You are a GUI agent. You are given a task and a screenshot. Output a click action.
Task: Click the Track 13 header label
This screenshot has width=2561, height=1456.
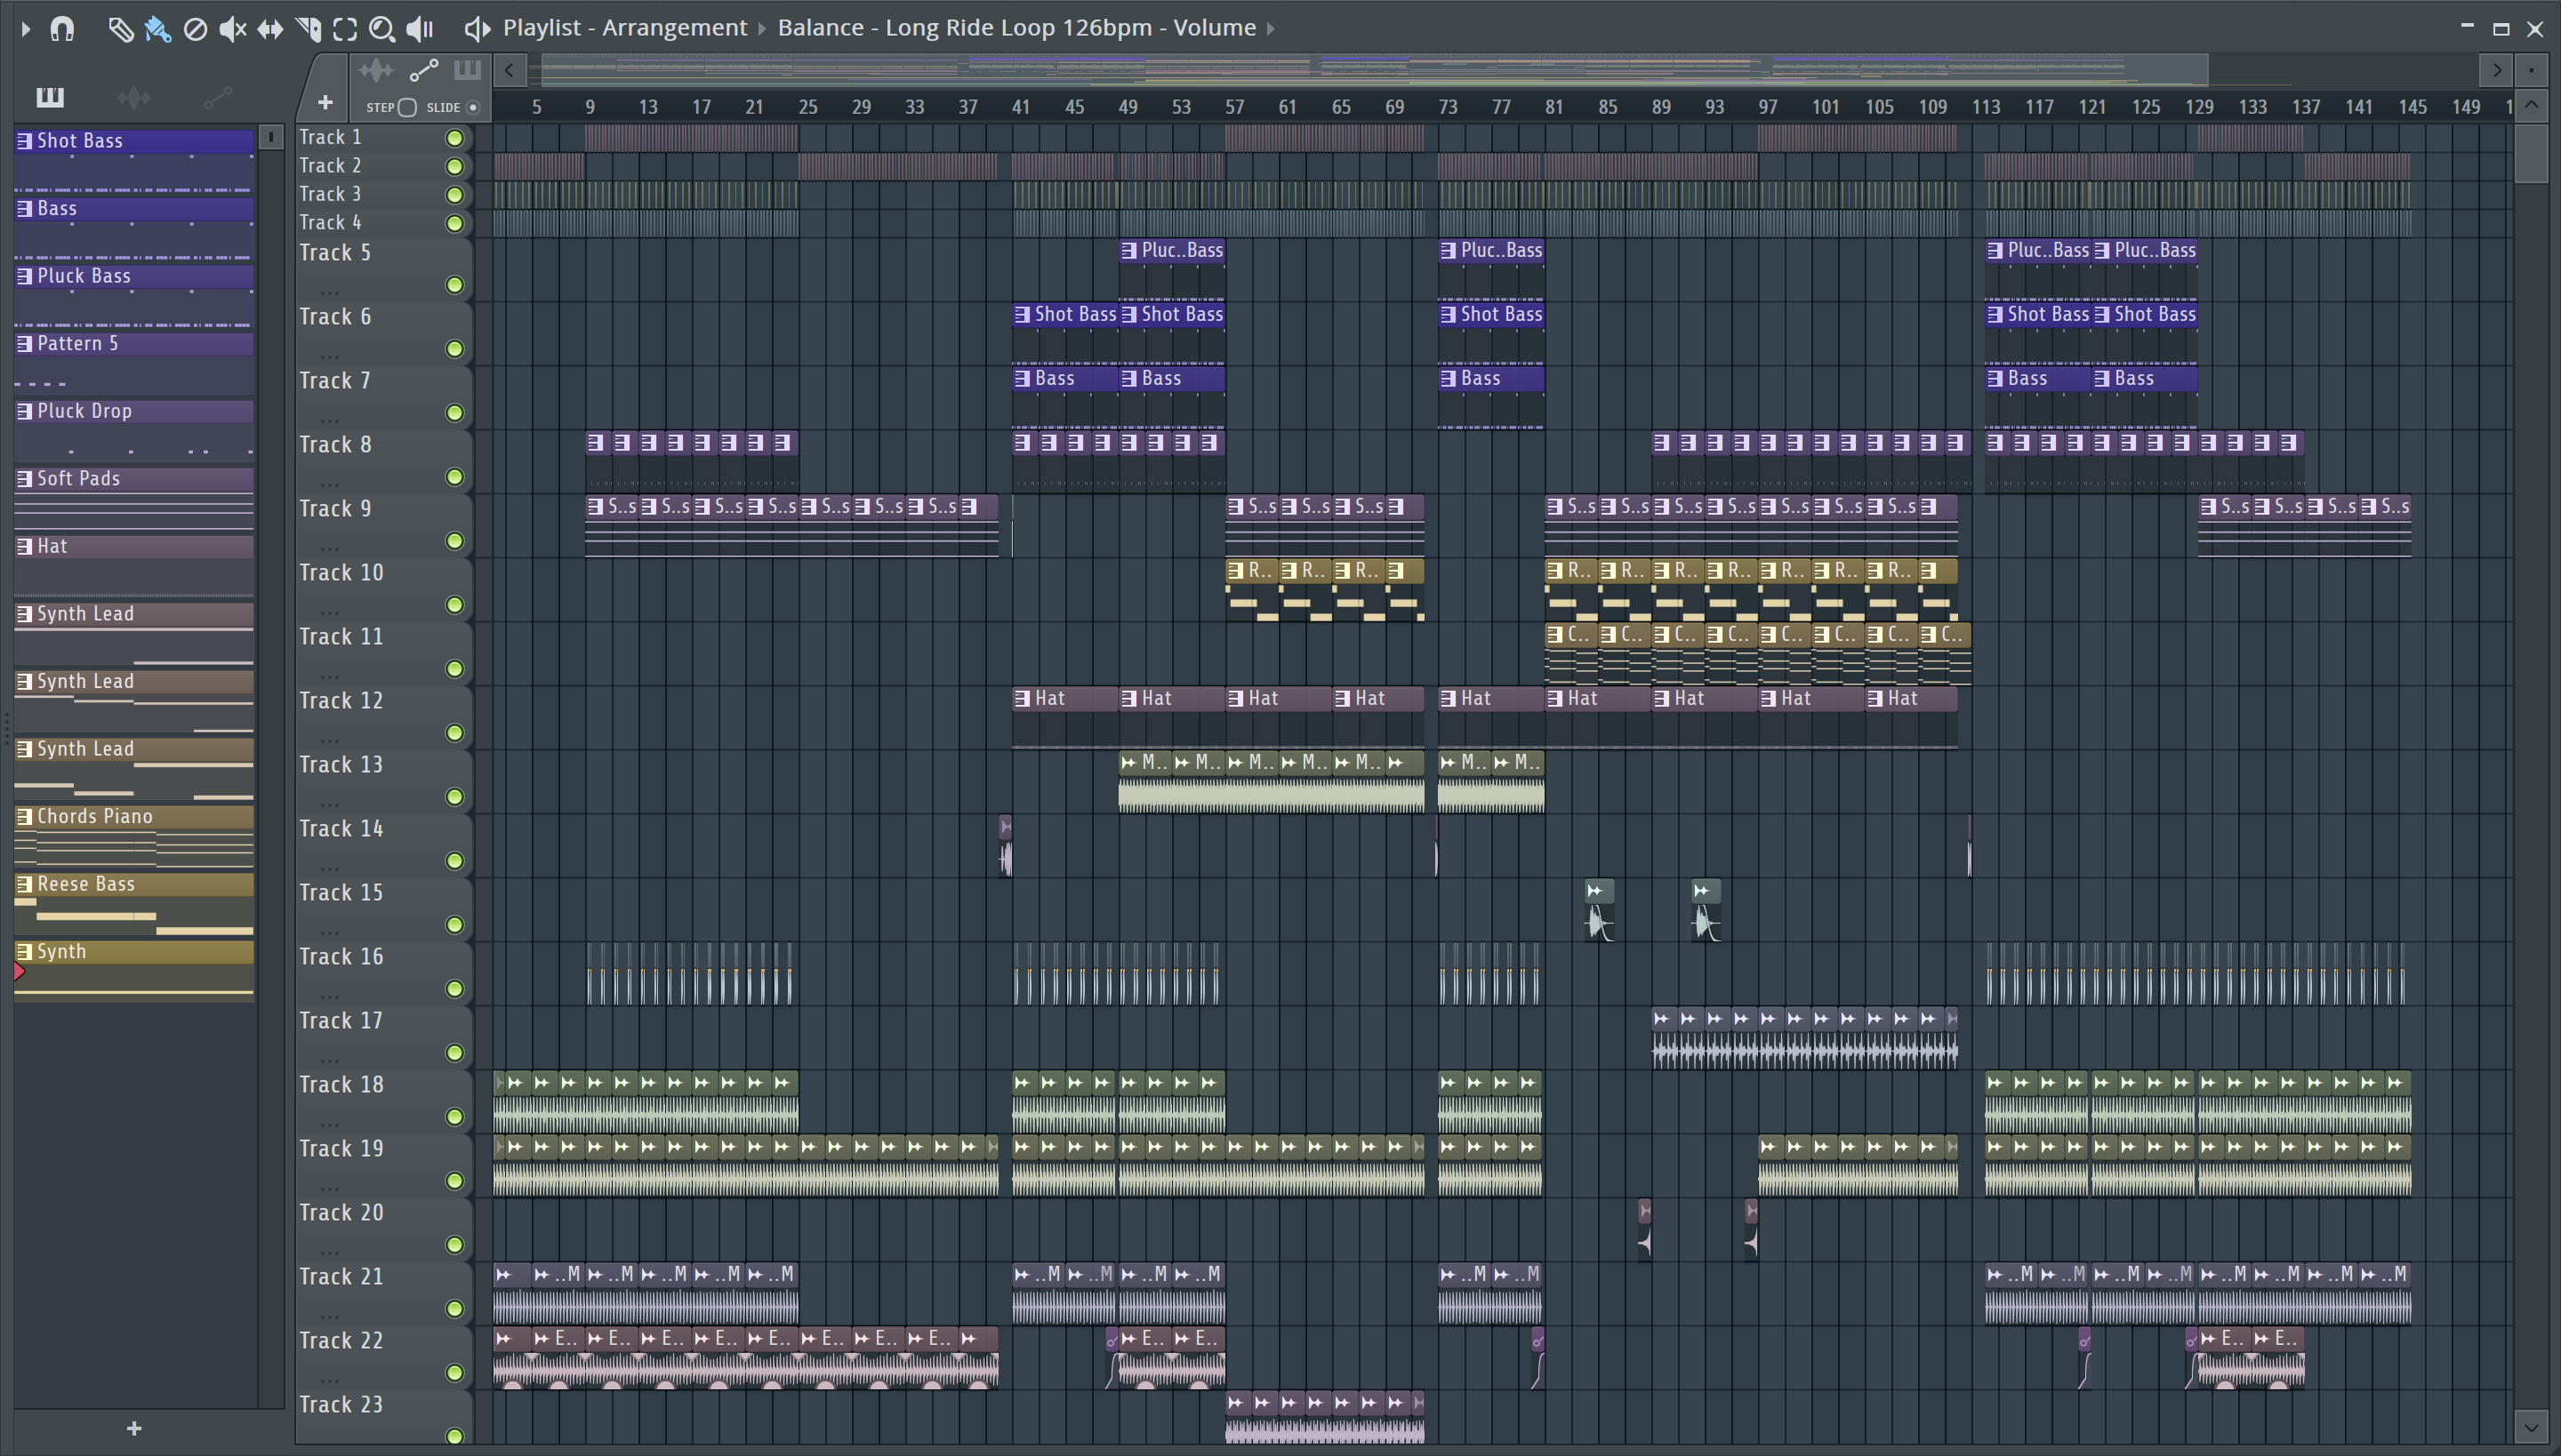click(x=341, y=765)
